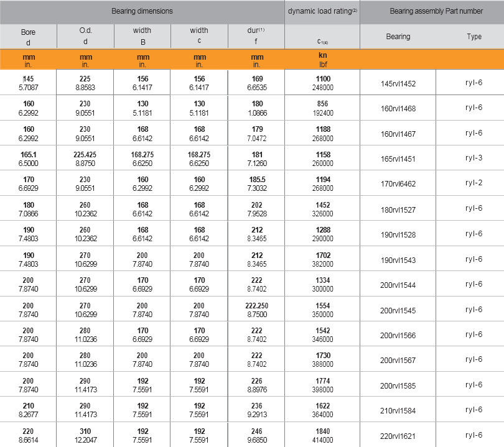Select the 160rvl1468 bearing part number
This screenshot has height=447, width=504.
398,108
